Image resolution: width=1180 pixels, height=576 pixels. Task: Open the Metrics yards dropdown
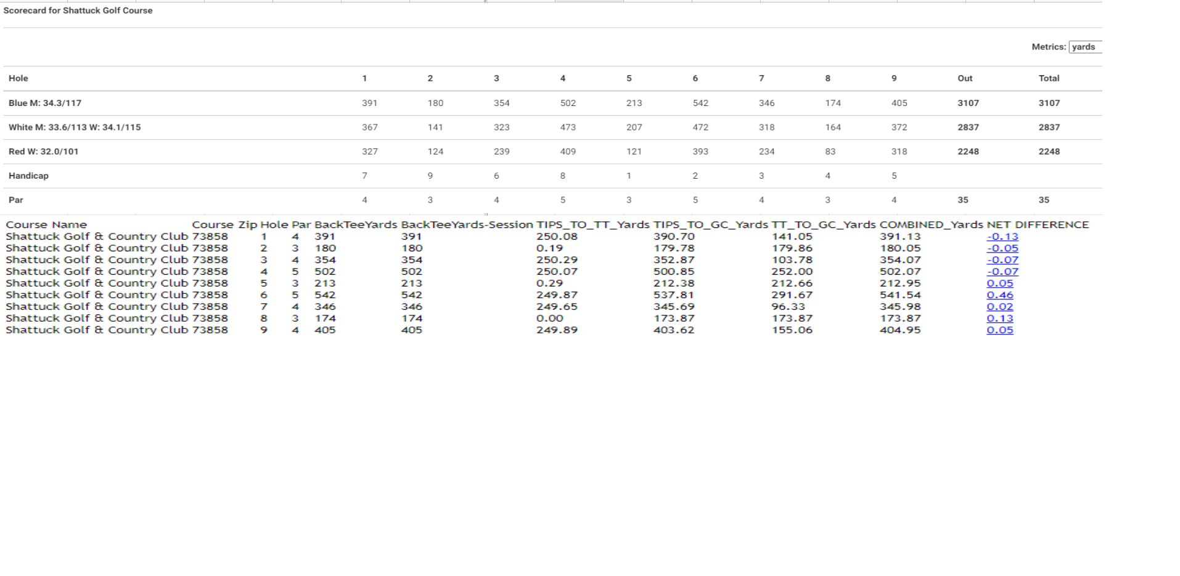[x=1085, y=47]
